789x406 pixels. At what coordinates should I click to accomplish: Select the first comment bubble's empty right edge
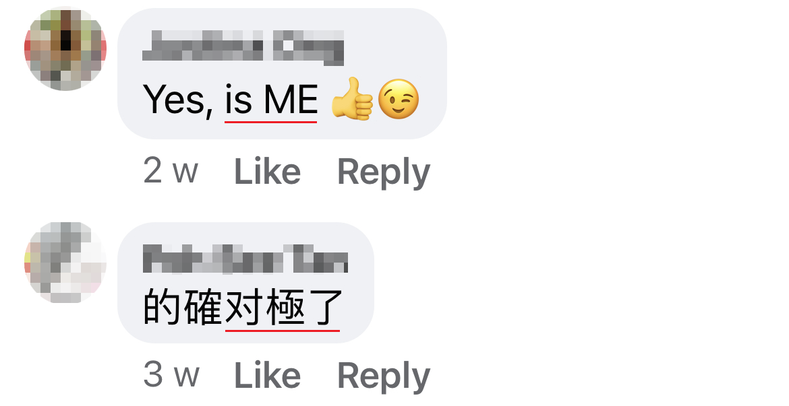pos(433,74)
